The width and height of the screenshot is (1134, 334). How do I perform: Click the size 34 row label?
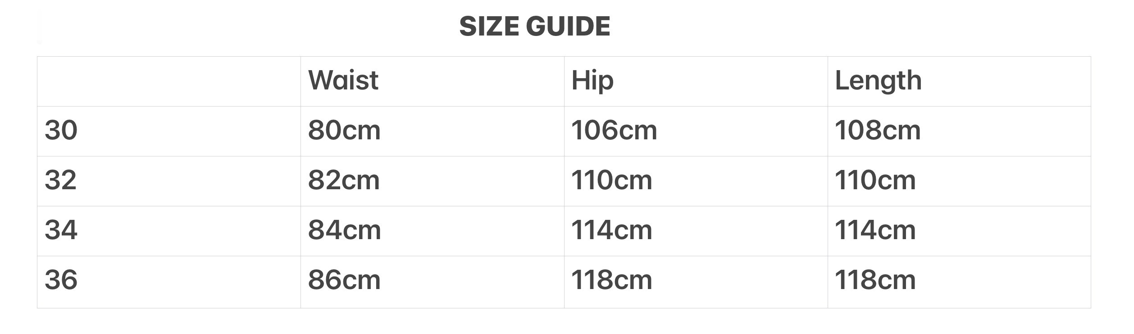61,231
